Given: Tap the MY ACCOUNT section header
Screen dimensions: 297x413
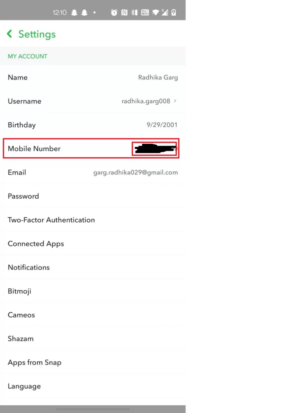Looking at the screenshot, I should tap(27, 56).
